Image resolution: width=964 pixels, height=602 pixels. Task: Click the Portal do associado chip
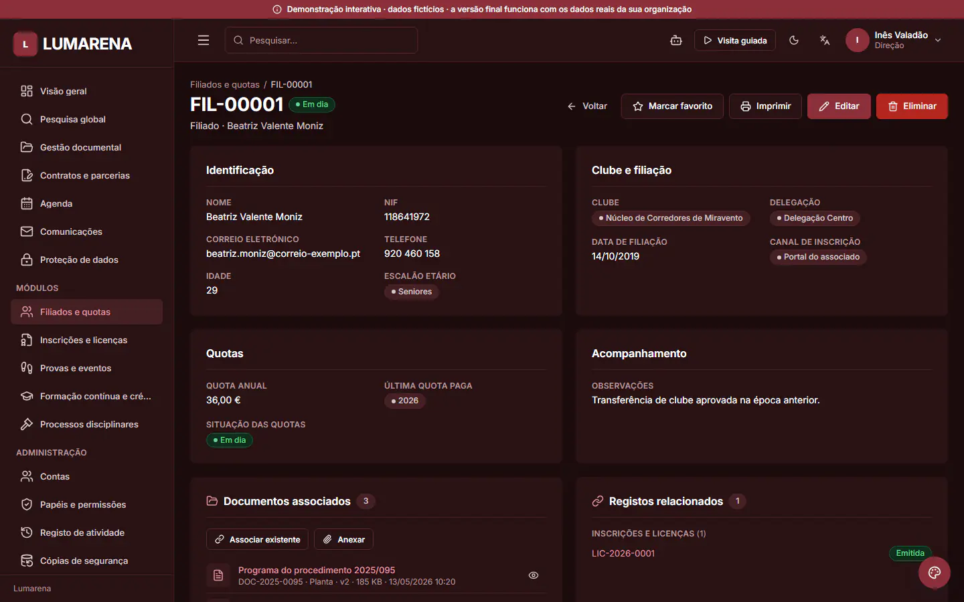click(818, 257)
